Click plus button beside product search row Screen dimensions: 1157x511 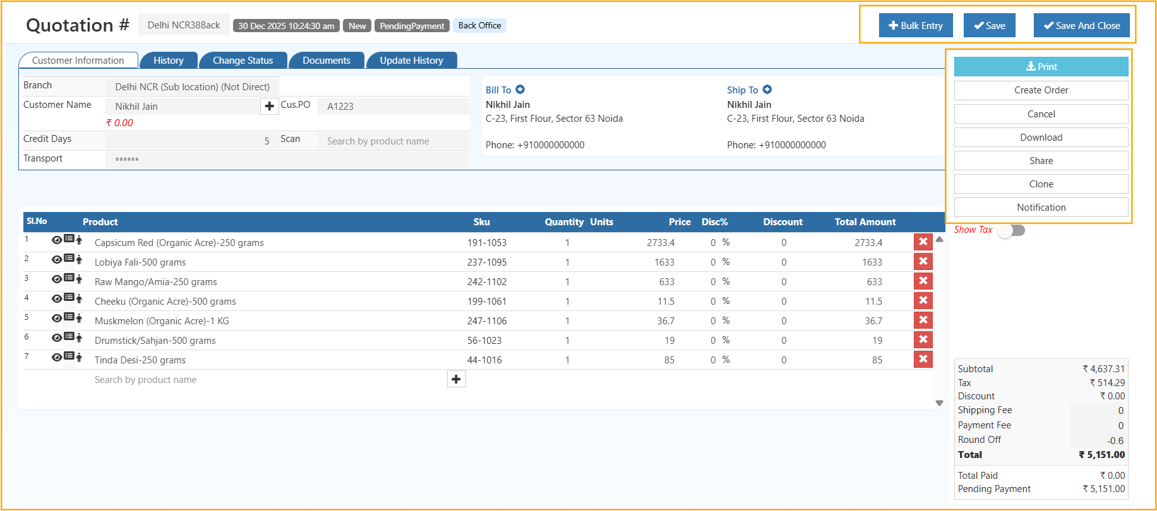pos(456,379)
